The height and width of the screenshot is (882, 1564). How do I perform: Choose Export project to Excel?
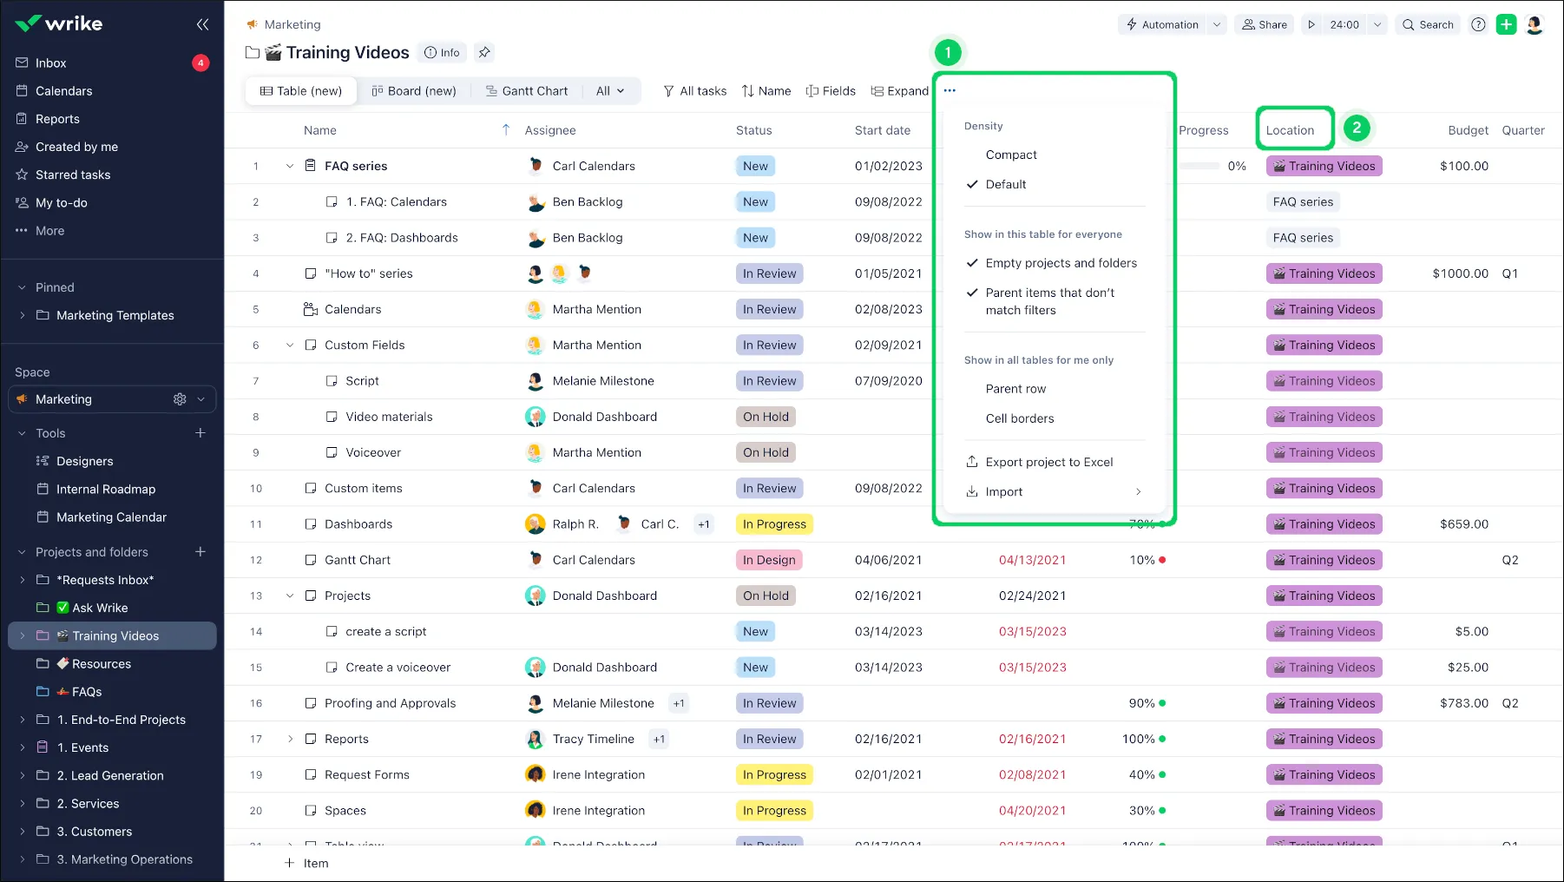point(1048,462)
